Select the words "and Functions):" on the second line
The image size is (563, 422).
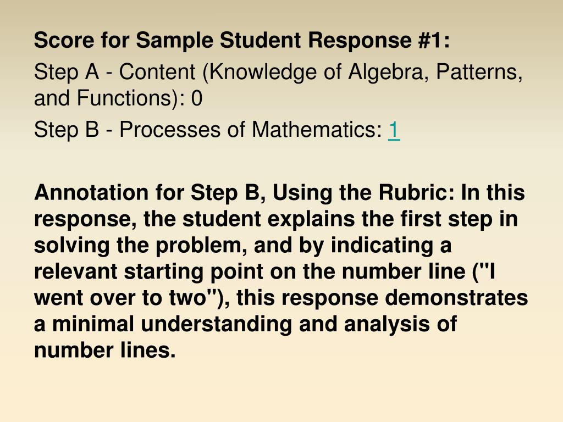tap(109, 98)
